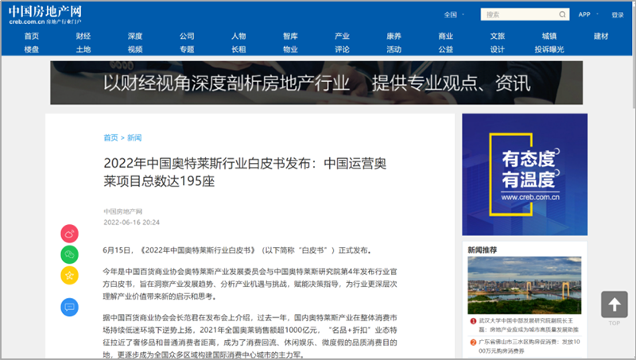This screenshot has width=636, height=360.
Task: Open the 财经 navigation menu item
Action: pos(83,36)
